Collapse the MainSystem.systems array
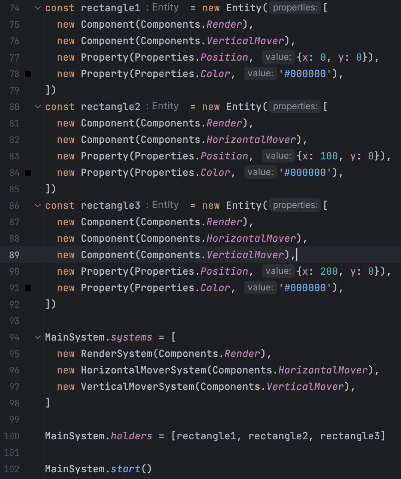This screenshot has width=401, height=479. [x=37, y=337]
